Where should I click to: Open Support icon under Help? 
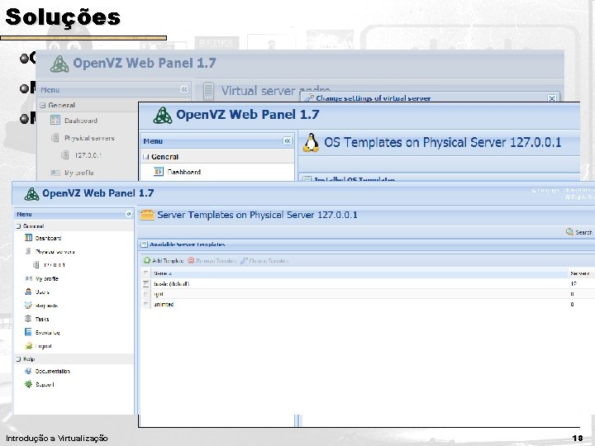tap(28, 384)
